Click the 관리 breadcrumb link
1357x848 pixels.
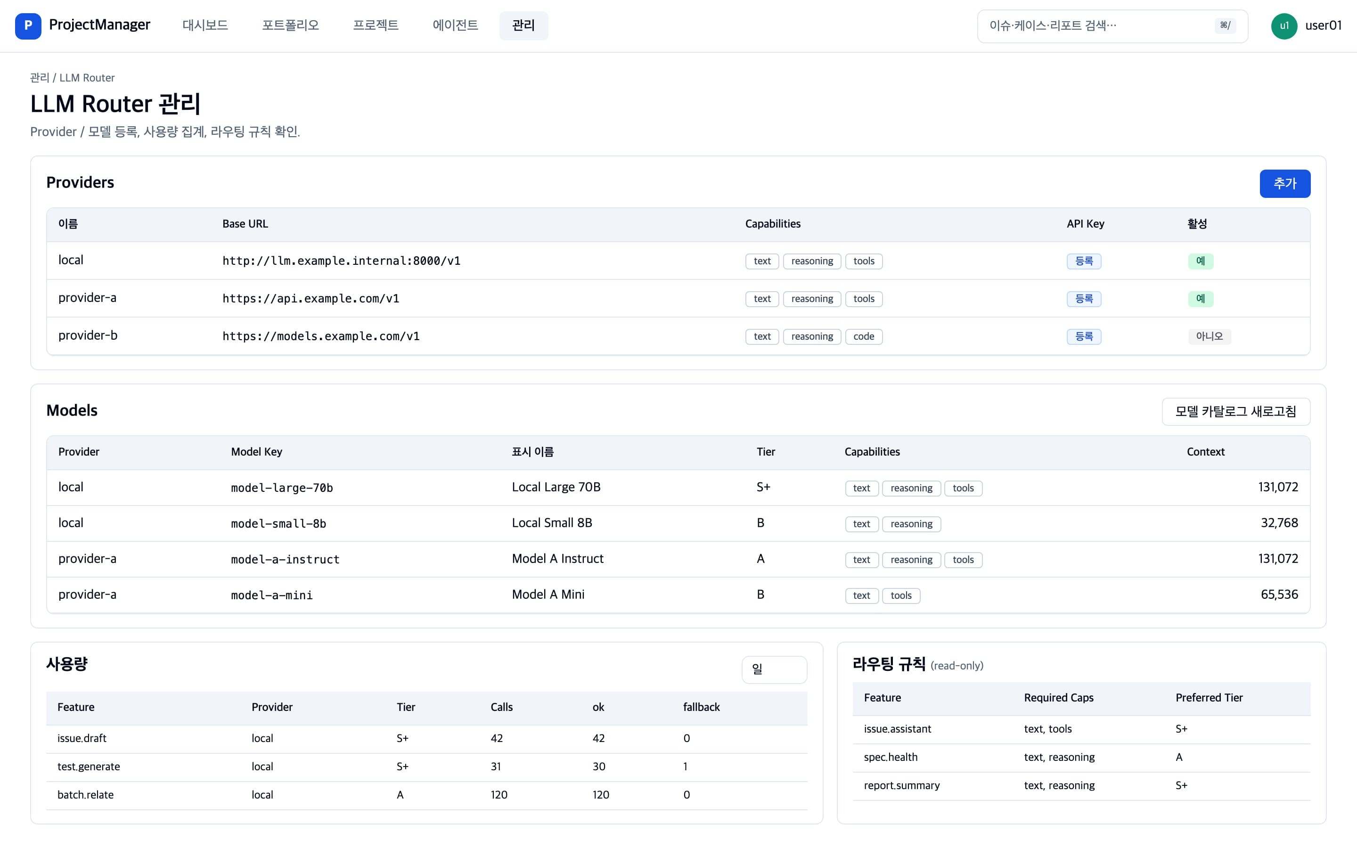pyautogui.click(x=39, y=77)
